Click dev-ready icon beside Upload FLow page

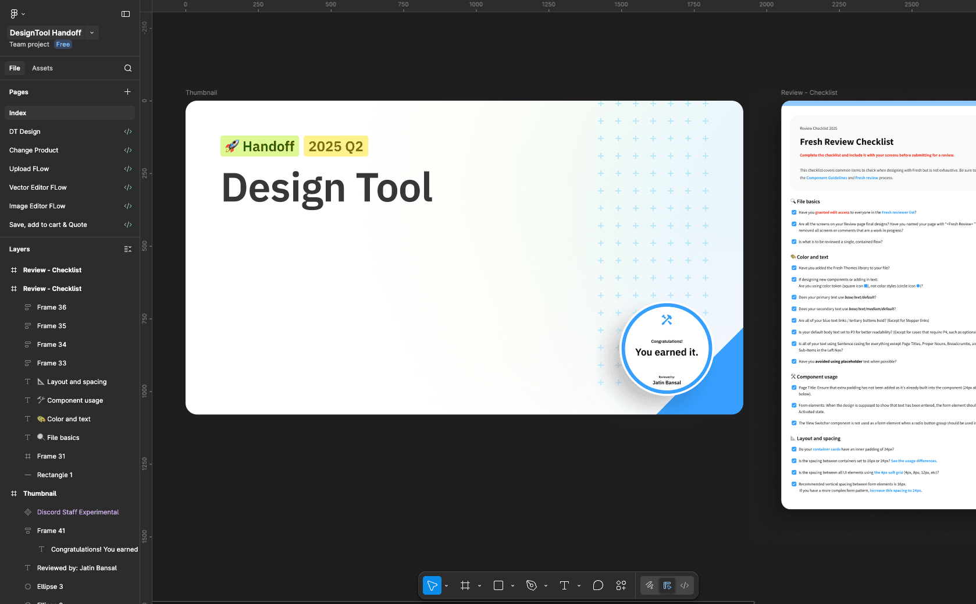[128, 169]
